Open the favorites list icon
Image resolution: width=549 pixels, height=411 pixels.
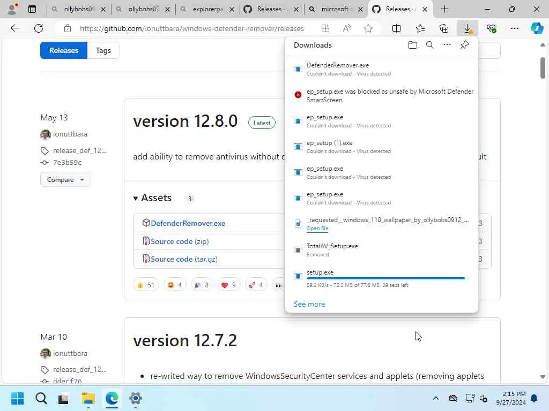click(x=420, y=28)
